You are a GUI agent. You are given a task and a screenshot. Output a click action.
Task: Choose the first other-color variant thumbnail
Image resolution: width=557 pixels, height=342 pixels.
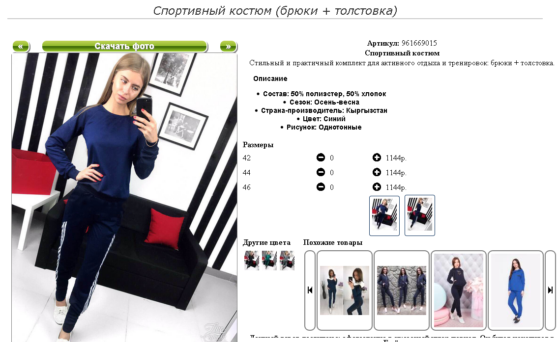[x=252, y=261]
